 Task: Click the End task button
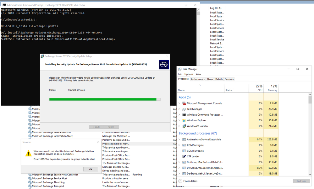[x=301, y=181]
